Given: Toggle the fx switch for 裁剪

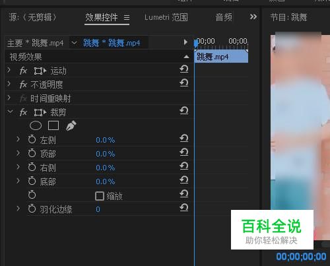Looking at the screenshot, I should (x=23, y=112).
